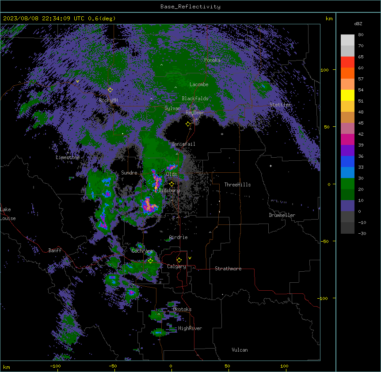Click the yellow diamond marker above Calgary
Viewport: 381px width, 372px height.
(x=179, y=260)
